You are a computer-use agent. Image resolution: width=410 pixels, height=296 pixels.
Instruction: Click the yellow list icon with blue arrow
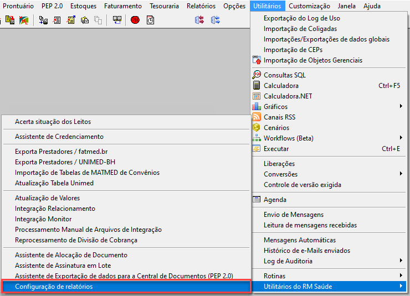[x=71, y=20]
